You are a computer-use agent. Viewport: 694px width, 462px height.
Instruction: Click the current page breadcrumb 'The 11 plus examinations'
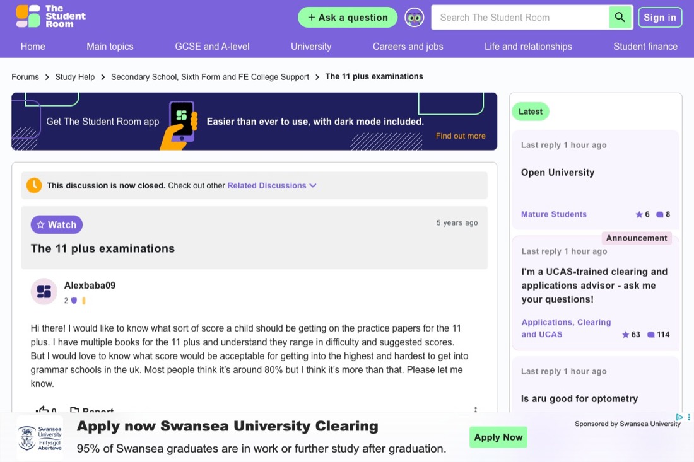[x=374, y=76]
